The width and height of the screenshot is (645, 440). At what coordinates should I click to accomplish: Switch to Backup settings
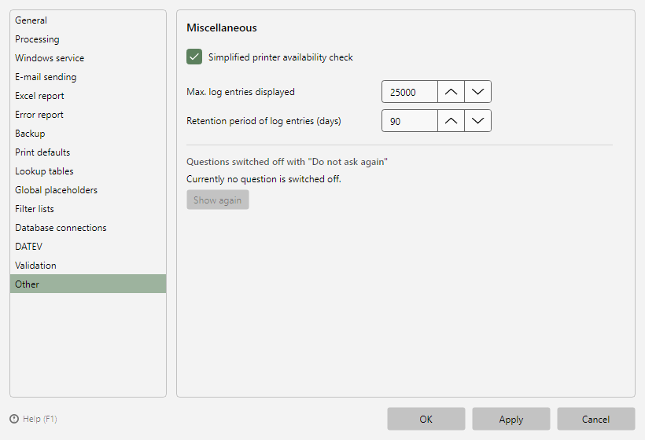tap(88, 134)
